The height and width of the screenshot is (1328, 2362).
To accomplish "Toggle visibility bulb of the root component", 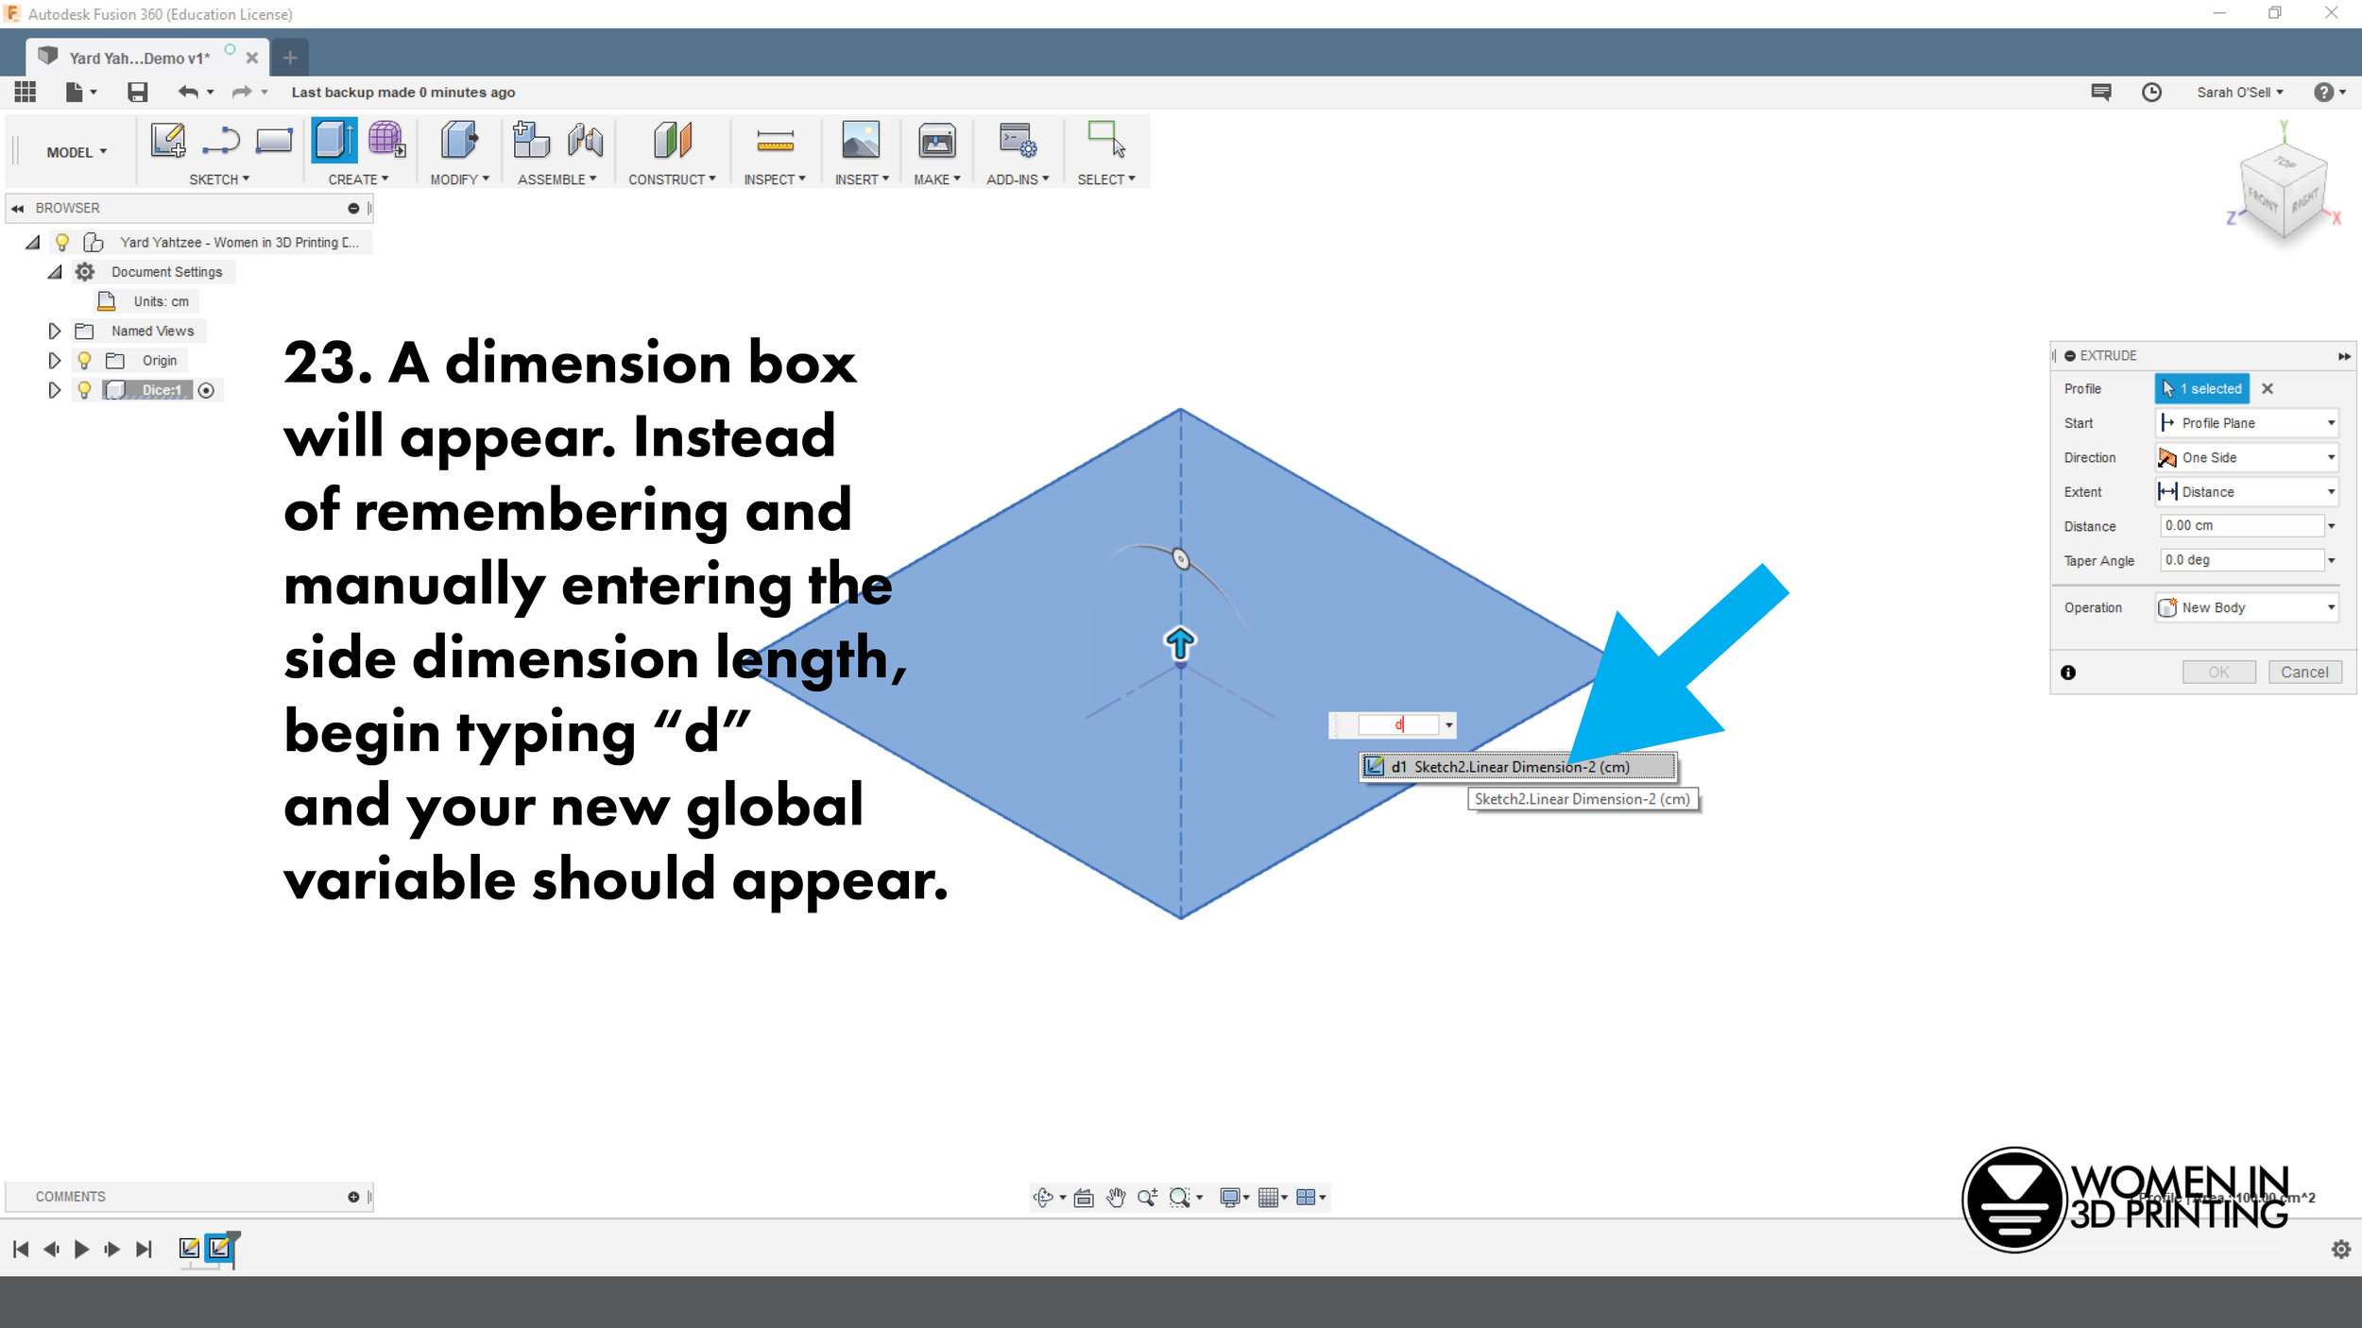I will 62,243.
